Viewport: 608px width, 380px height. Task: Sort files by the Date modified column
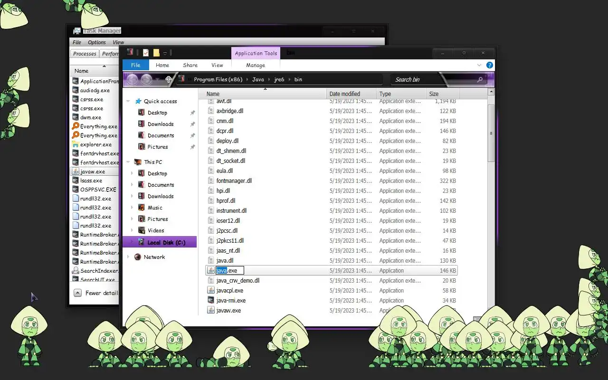pos(351,94)
